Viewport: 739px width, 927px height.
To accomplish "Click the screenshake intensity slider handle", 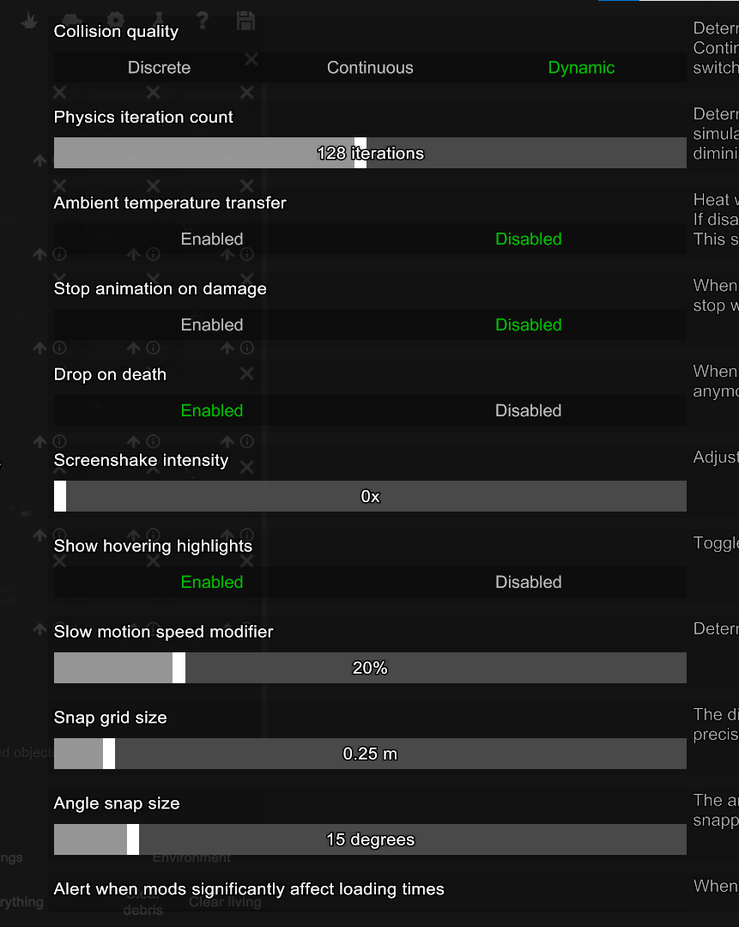I will [x=60, y=496].
